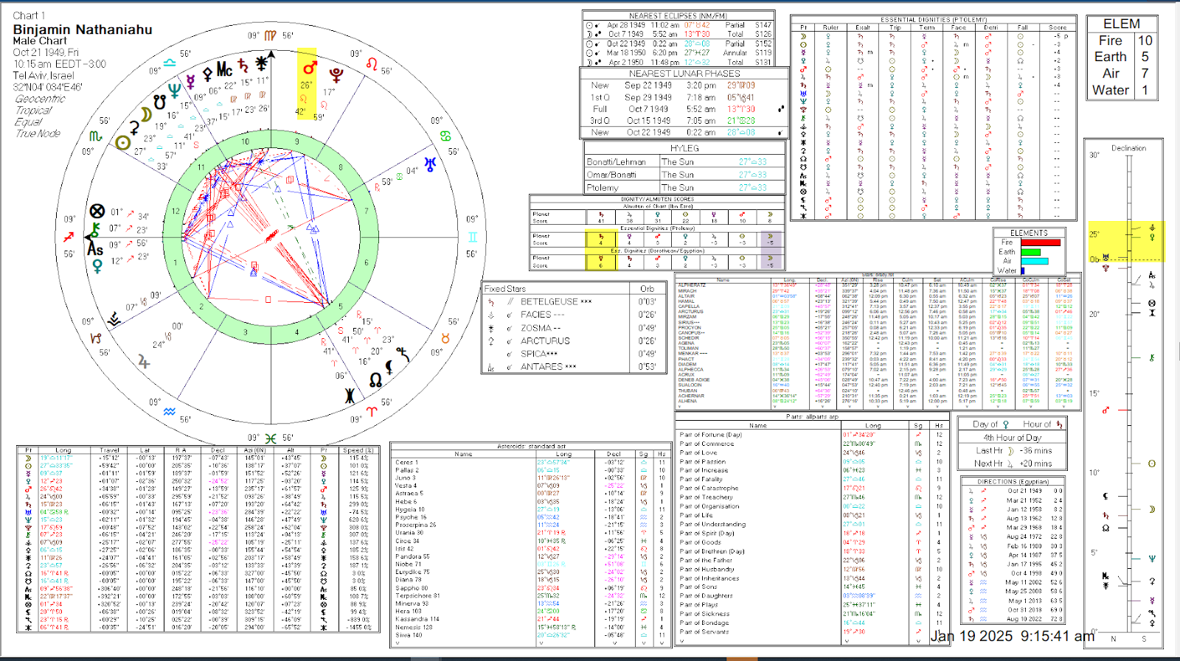Click the green Earth bar in ELEMENTS
1180x661 pixels.
tap(1030, 252)
